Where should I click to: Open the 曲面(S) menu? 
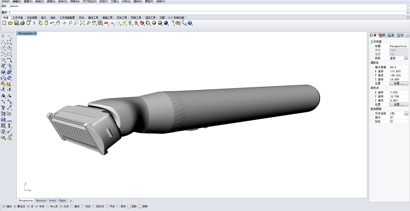tap(51, 1)
